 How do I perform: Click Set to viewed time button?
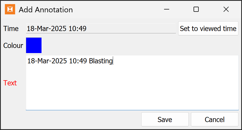point(208,28)
